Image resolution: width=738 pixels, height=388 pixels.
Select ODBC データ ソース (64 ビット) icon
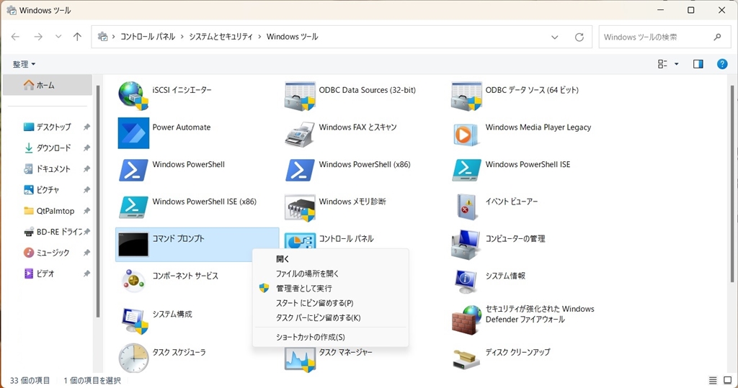(x=466, y=96)
